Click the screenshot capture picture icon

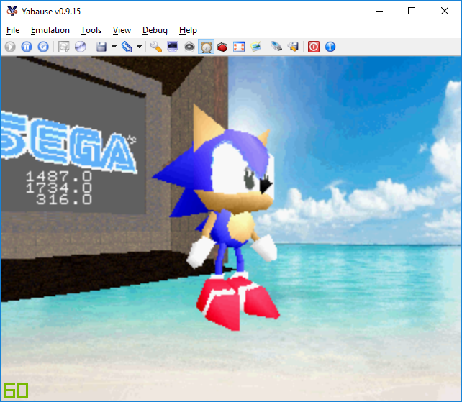click(255, 47)
